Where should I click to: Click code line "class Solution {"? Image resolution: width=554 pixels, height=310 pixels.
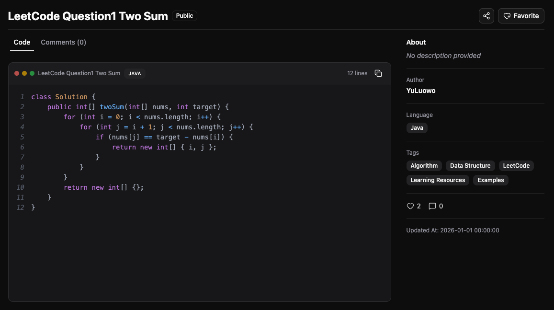coord(63,97)
